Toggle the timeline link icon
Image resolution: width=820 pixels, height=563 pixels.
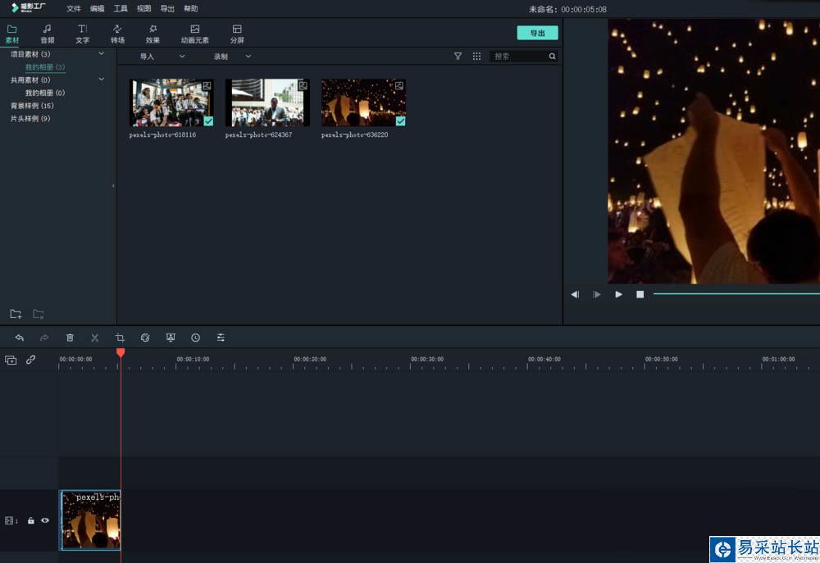click(x=31, y=360)
